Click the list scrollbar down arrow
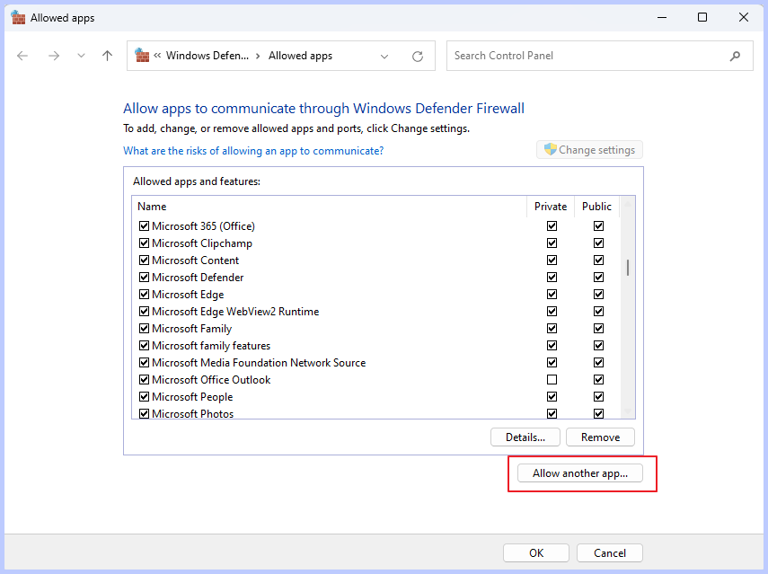This screenshot has width=768, height=574. tap(628, 412)
